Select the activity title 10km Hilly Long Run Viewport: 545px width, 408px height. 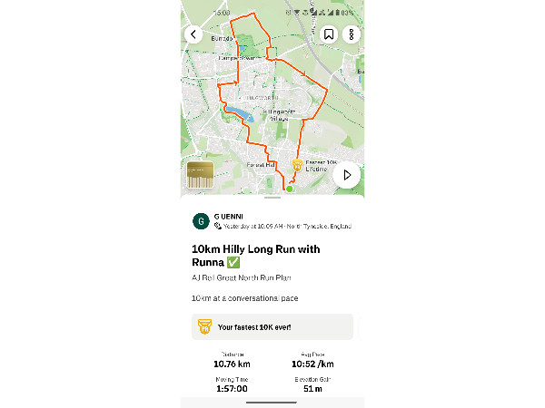pos(256,256)
